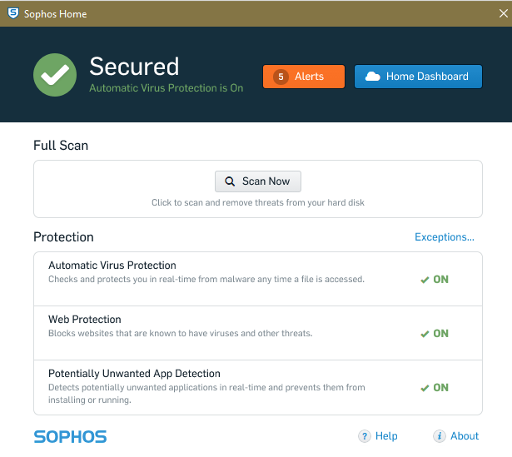
Task: Click the green Secured checkmark icon
Action: pyautogui.click(x=55, y=75)
